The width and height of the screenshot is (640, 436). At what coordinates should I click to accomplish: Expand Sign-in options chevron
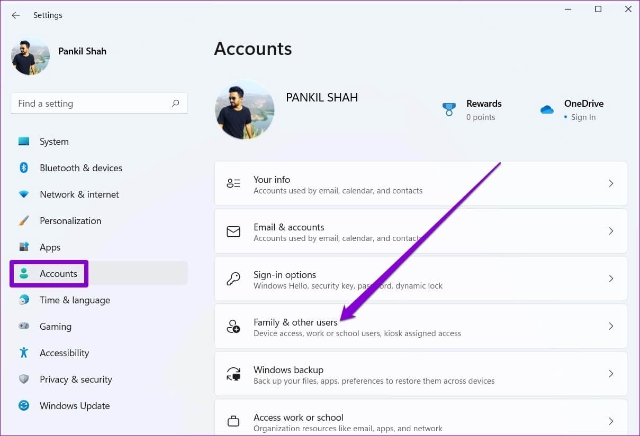(x=611, y=279)
